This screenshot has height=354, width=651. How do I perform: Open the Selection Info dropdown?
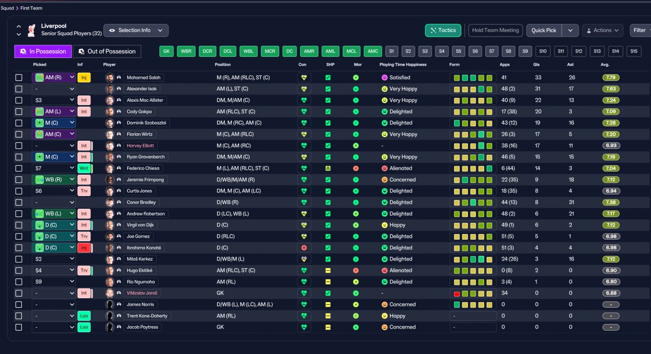[x=136, y=30]
